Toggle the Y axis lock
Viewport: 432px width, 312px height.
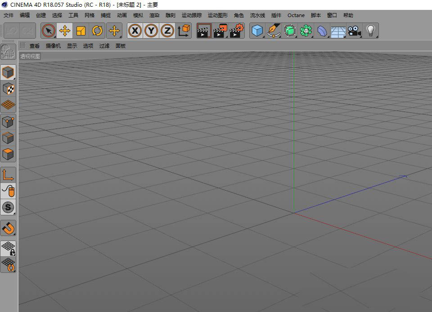coord(151,31)
